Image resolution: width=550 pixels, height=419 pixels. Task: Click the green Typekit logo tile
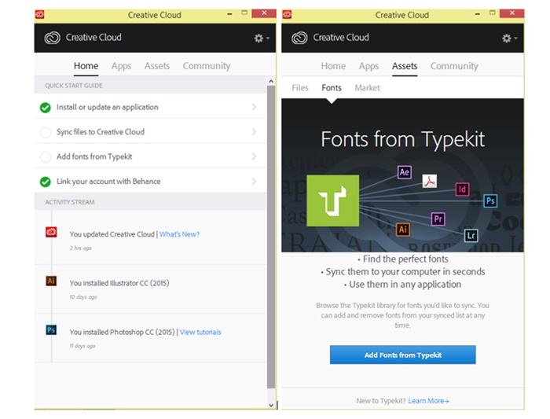332,200
